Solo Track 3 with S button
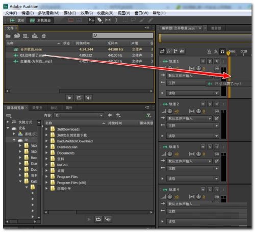Screen dimensions: 255x232 click(210, 147)
